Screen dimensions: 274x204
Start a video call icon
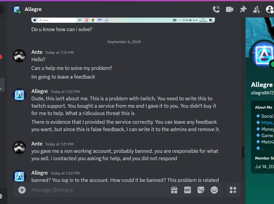click(x=229, y=9)
